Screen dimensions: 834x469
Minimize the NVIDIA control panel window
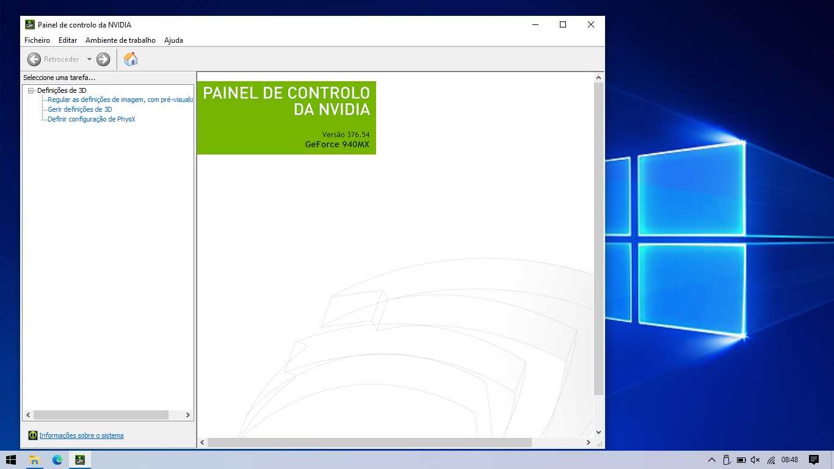[535, 25]
